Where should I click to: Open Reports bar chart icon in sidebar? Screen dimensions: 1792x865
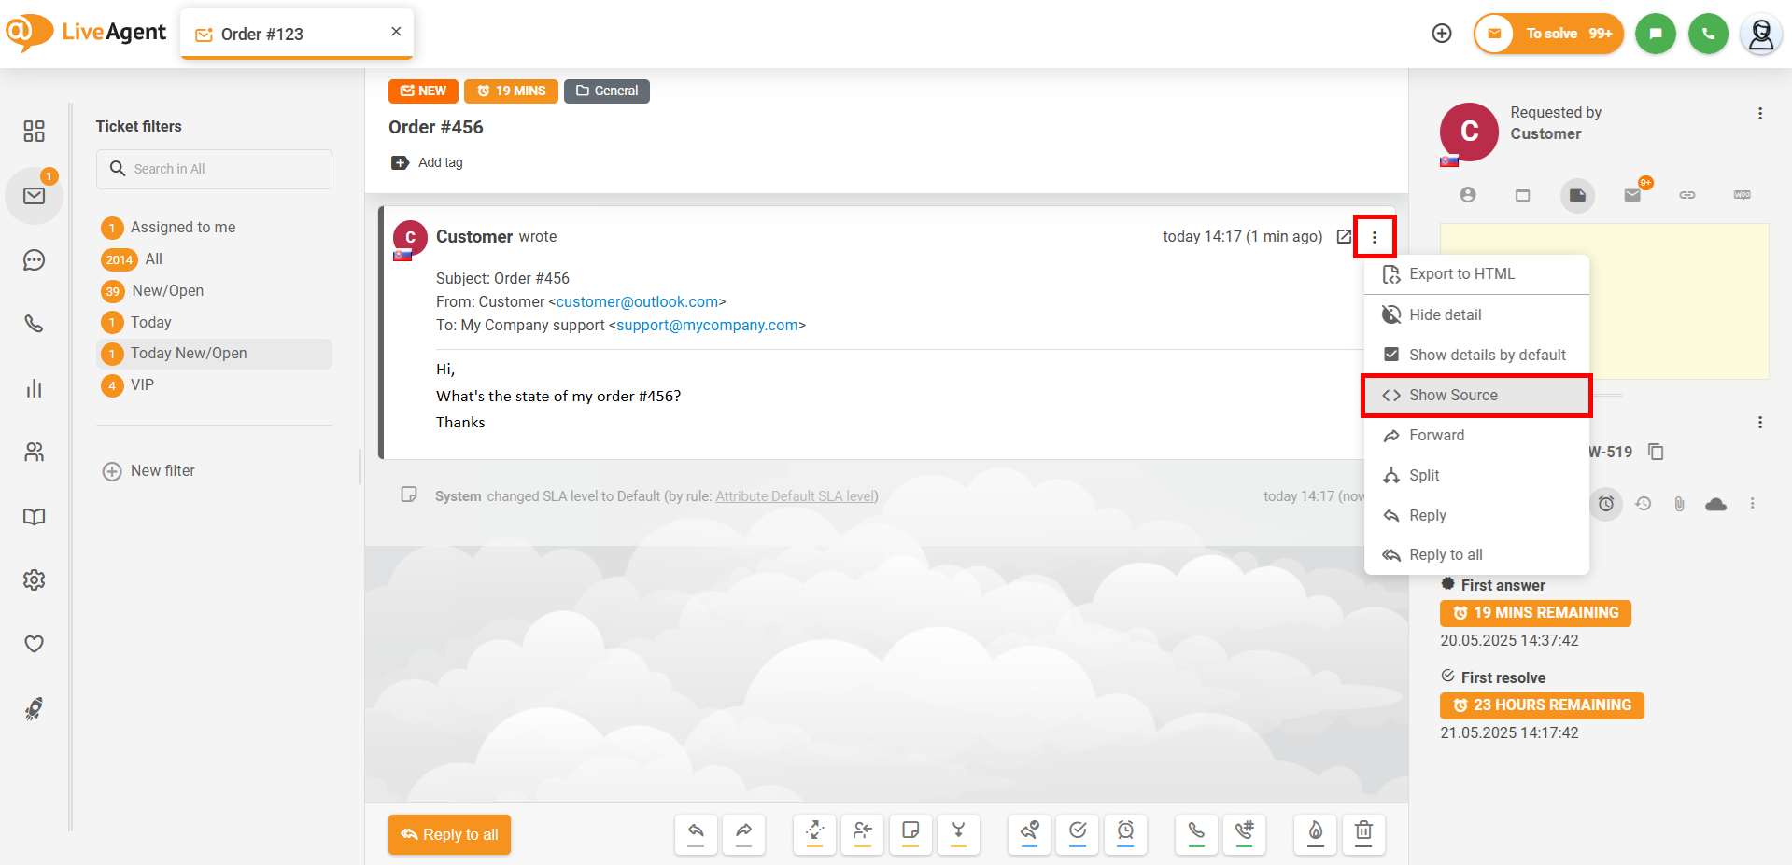tap(35, 388)
